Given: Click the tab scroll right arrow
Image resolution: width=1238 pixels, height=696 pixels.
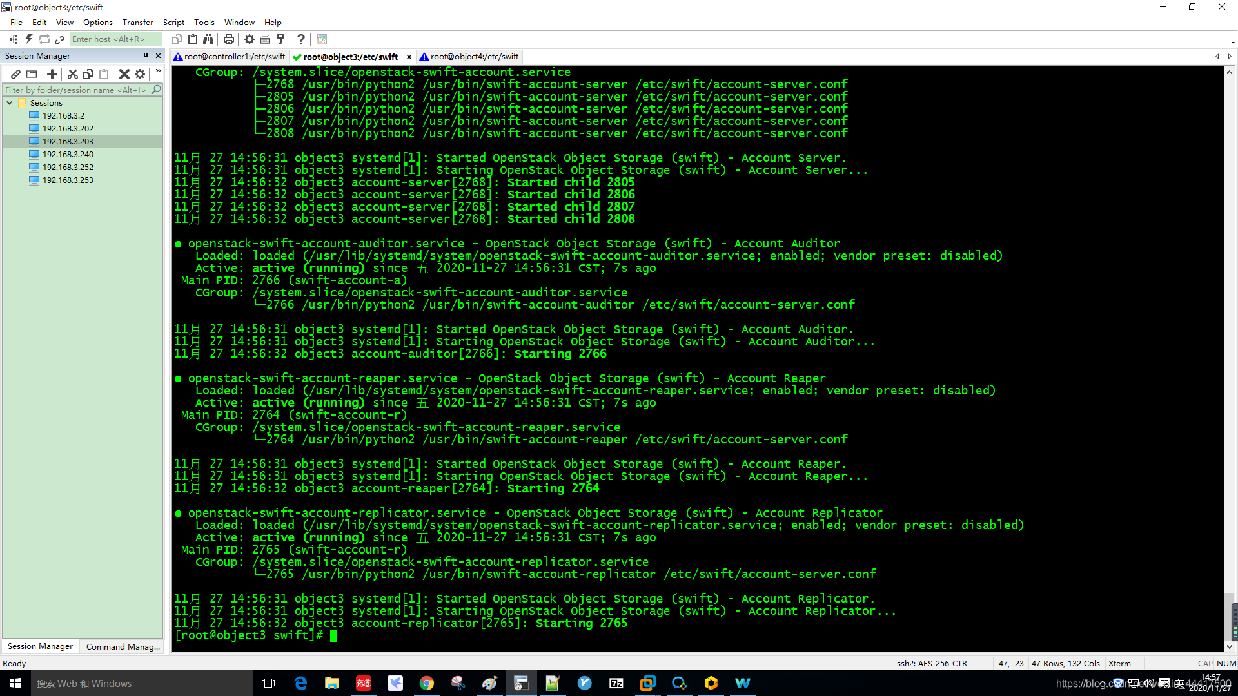Looking at the screenshot, I should coord(1230,57).
